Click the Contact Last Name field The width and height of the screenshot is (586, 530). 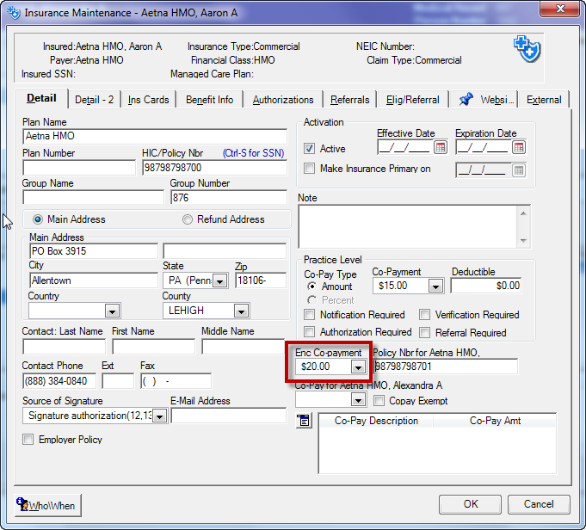(65, 347)
